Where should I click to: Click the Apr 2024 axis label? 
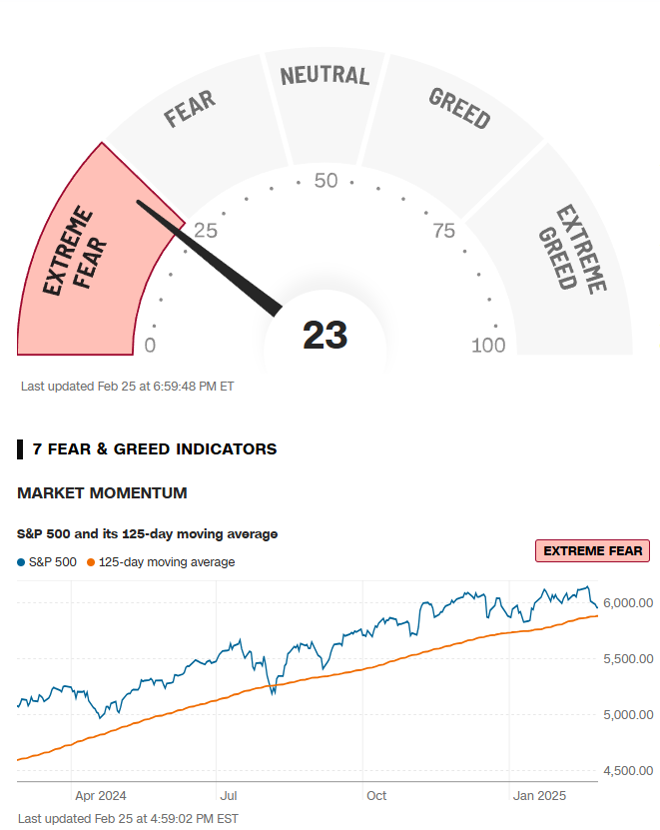[101, 796]
